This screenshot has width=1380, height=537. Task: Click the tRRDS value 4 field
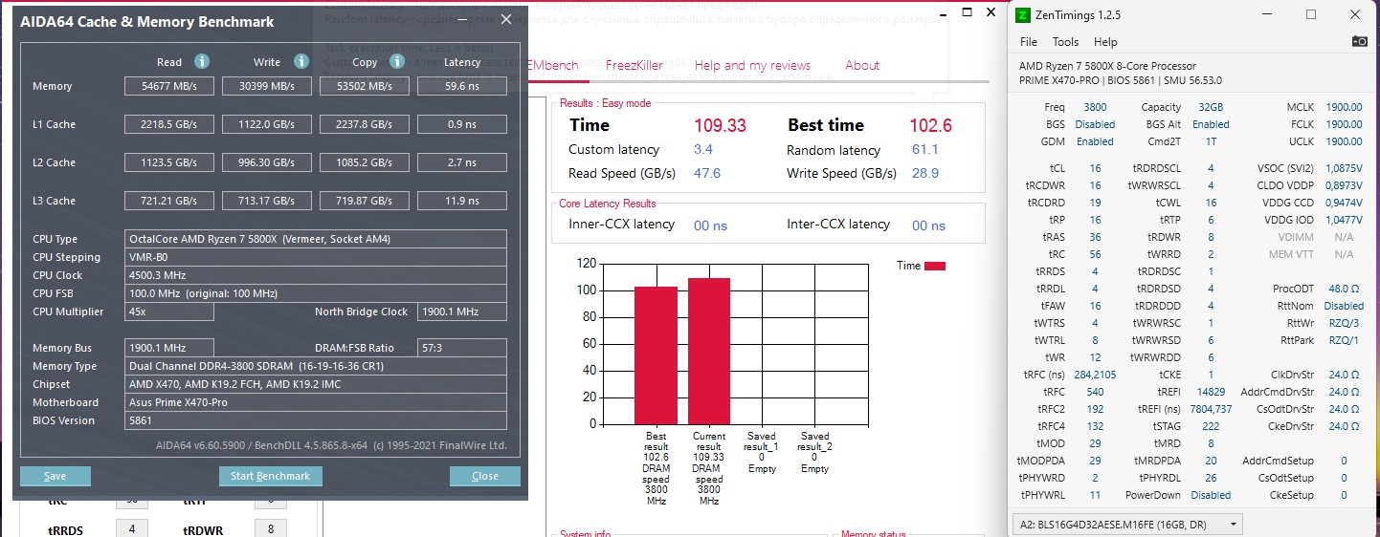point(132,528)
